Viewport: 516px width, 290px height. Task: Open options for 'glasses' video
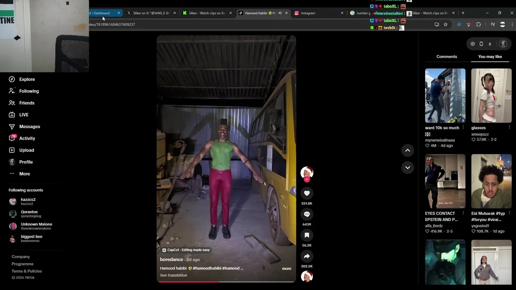[509, 128]
